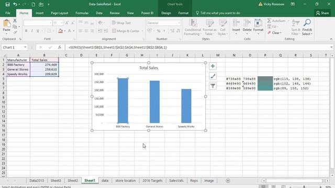
Task: Open Conditional Formatting menu
Action: pos(193,27)
